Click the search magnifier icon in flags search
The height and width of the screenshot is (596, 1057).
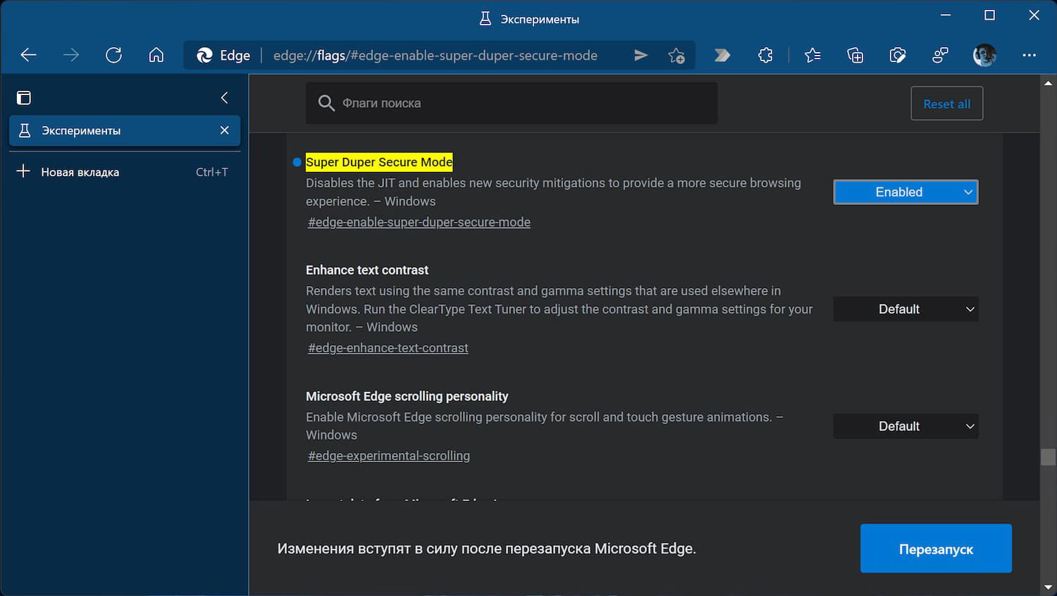pos(326,103)
